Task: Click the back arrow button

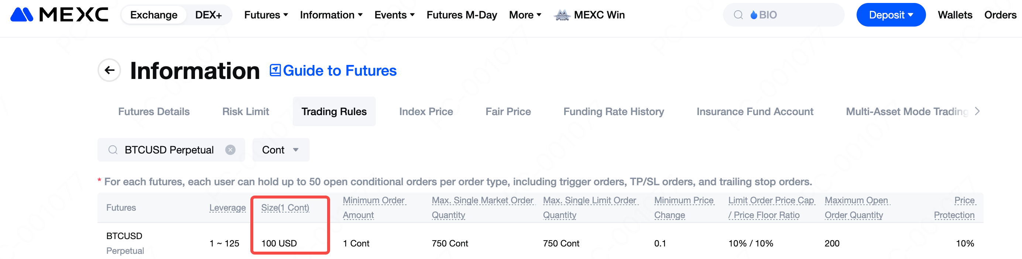Action: click(109, 70)
